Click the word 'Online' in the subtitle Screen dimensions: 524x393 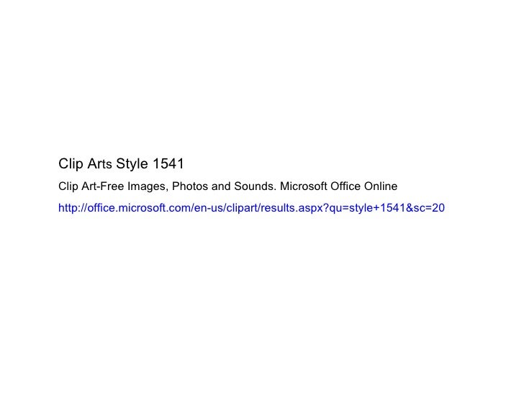381,186
